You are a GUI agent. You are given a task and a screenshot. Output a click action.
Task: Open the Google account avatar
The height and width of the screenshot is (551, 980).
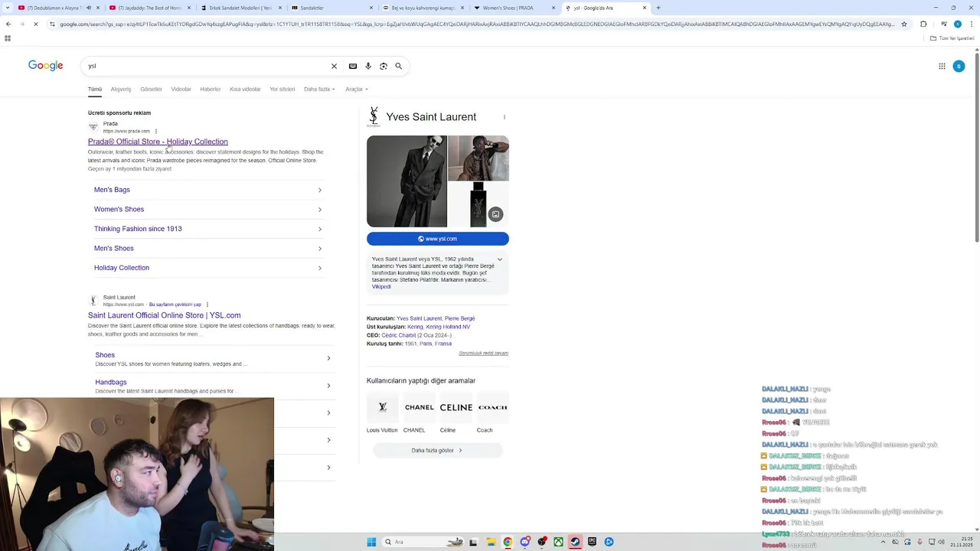click(x=959, y=66)
